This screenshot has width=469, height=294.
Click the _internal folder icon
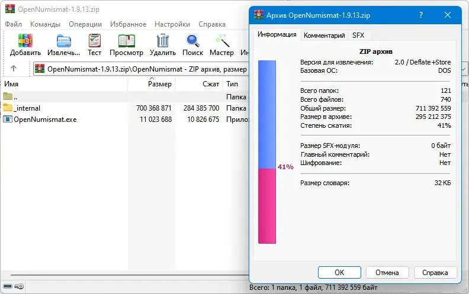[8, 108]
